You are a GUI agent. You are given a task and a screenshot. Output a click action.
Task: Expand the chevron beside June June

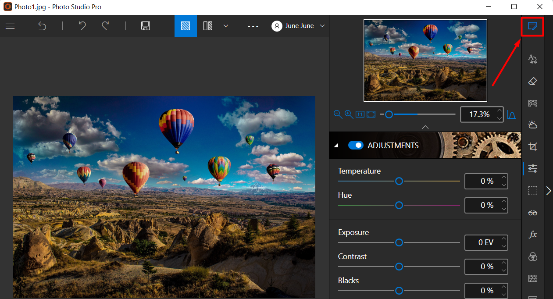pos(322,26)
